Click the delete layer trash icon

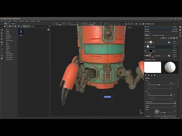[x=177, y=38]
